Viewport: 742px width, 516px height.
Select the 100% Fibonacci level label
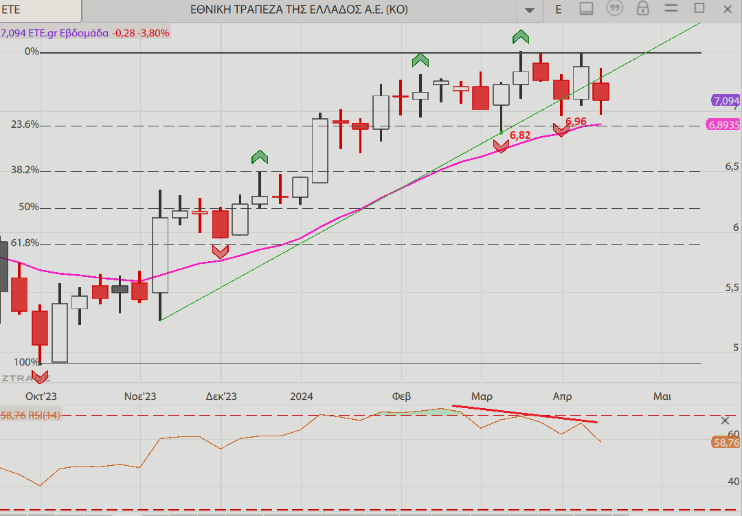(x=27, y=362)
